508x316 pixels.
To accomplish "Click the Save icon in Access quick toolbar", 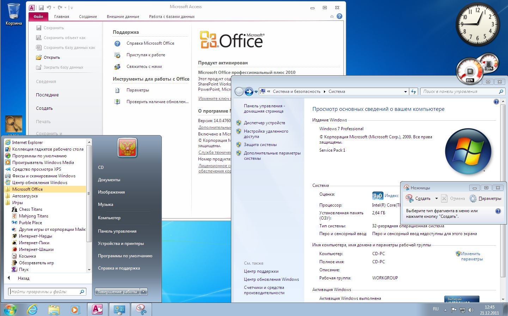I will click(x=41, y=7).
